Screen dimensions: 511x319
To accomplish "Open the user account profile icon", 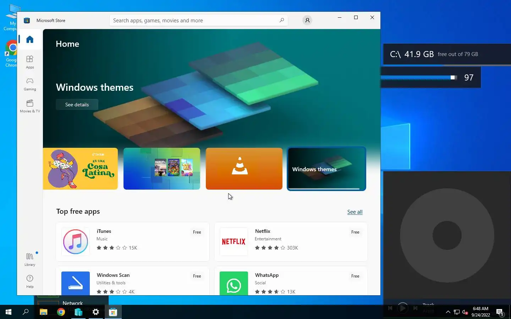I will [x=307, y=20].
